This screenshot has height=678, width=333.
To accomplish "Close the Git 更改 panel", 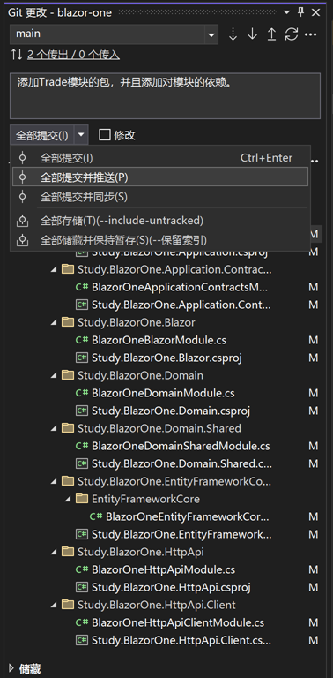I will pyautogui.click(x=315, y=12).
